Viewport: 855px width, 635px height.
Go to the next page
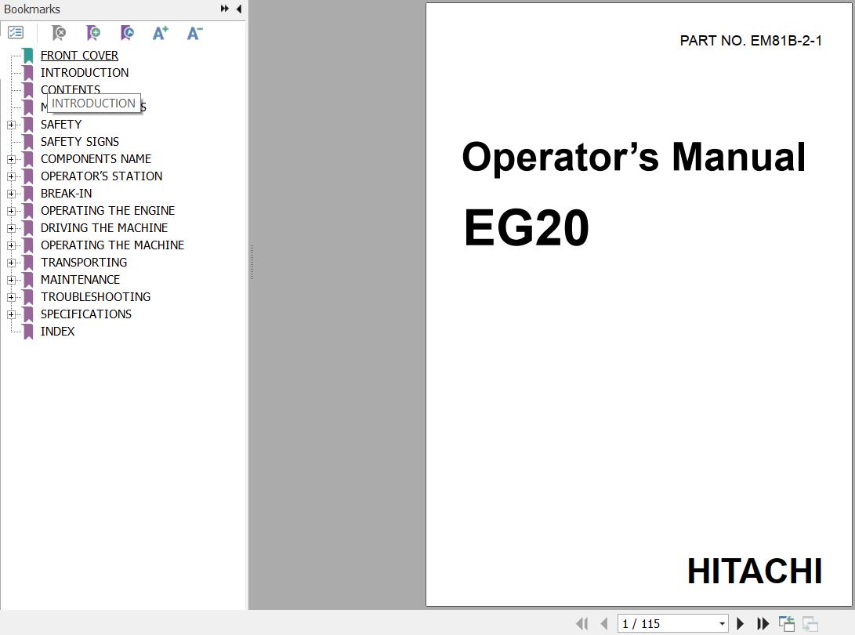(x=740, y=623)
